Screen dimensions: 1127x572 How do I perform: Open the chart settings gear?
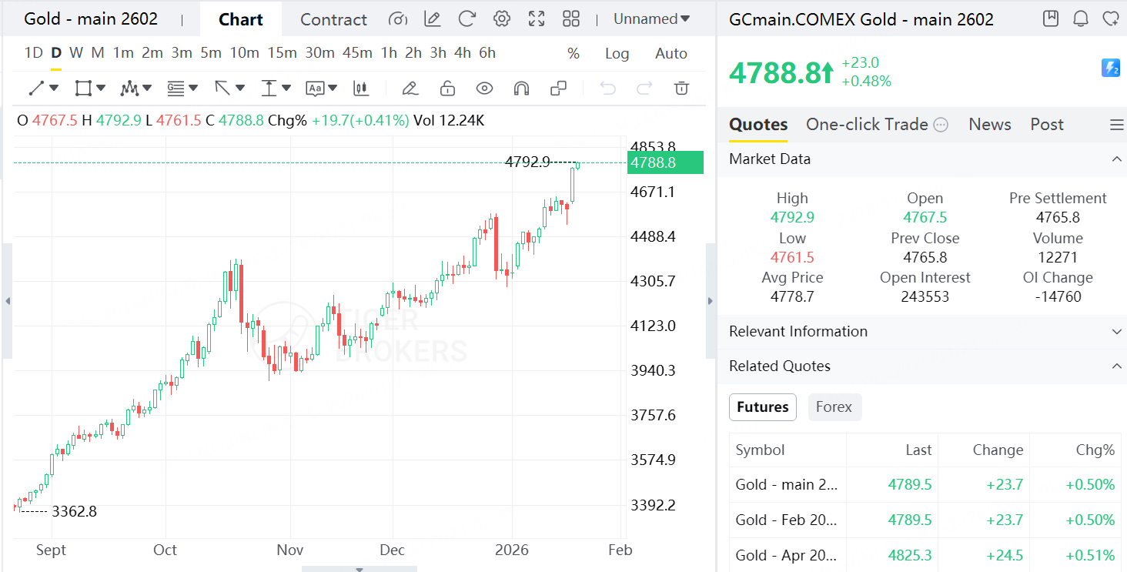502,19
